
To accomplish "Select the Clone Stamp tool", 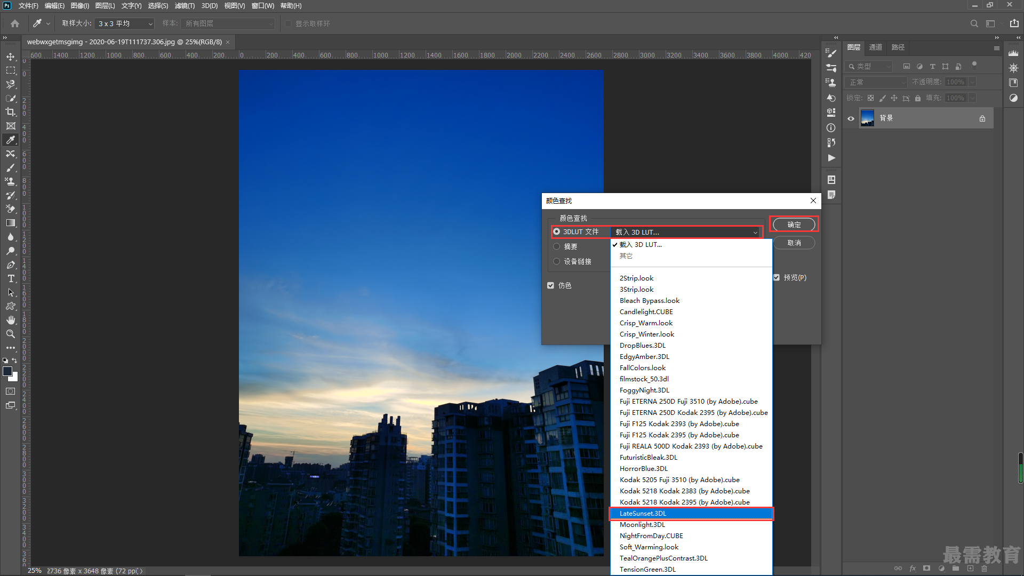I will click(x=11, y=181).
